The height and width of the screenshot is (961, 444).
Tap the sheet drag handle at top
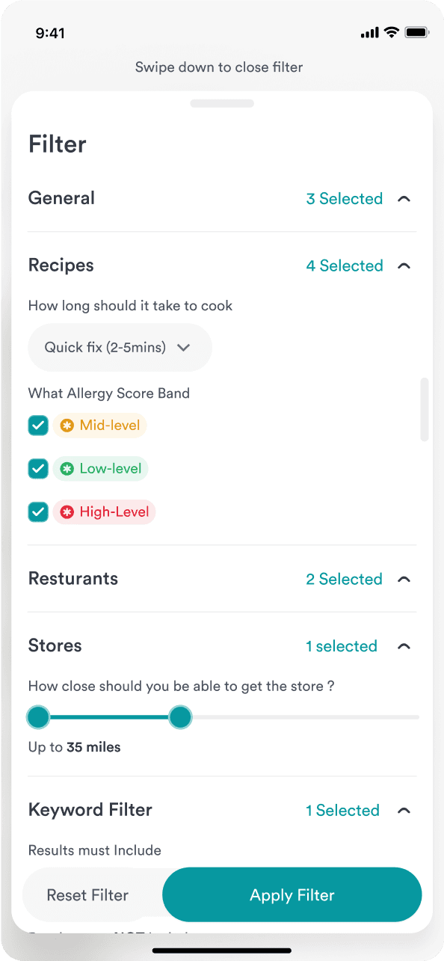(222, 103)
